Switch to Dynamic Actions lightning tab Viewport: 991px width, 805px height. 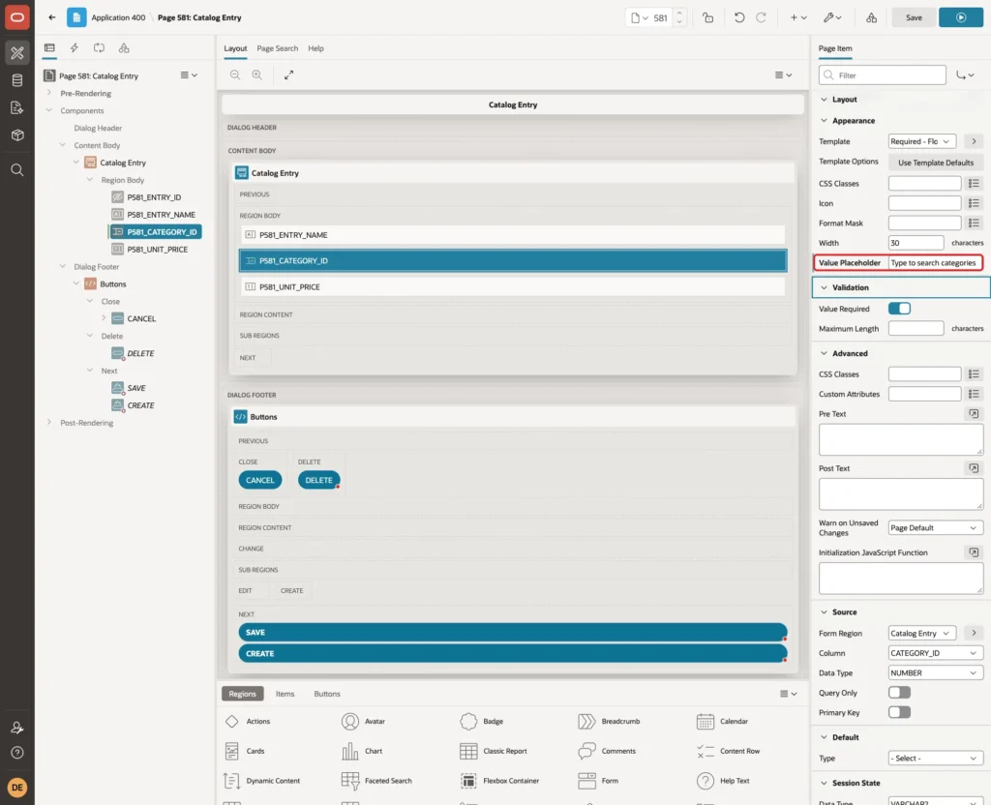tap(74, 48)
